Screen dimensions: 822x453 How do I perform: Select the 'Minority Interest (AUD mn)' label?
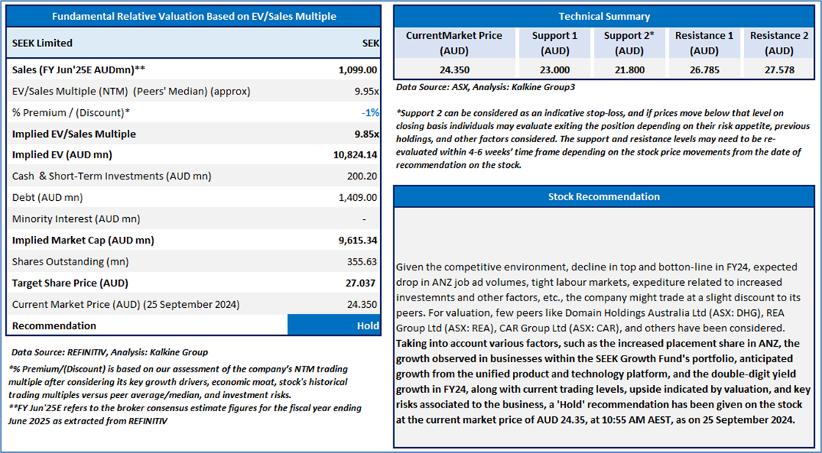coord(76,219)
